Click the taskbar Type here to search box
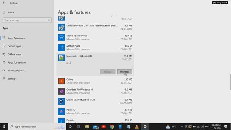The image size is (231, 130). 37,127
